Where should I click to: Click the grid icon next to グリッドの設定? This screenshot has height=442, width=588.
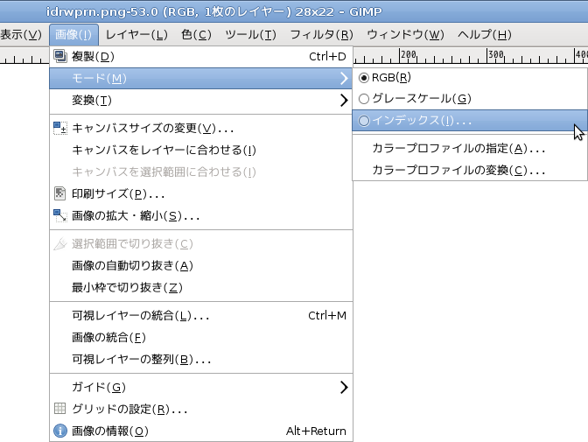pyautogui.click(x=60, y=408)
